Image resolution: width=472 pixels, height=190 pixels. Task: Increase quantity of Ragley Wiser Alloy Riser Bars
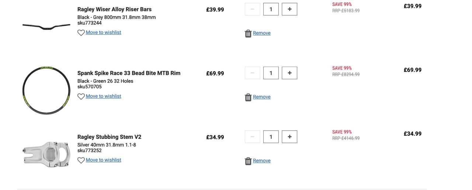(289, 9)
